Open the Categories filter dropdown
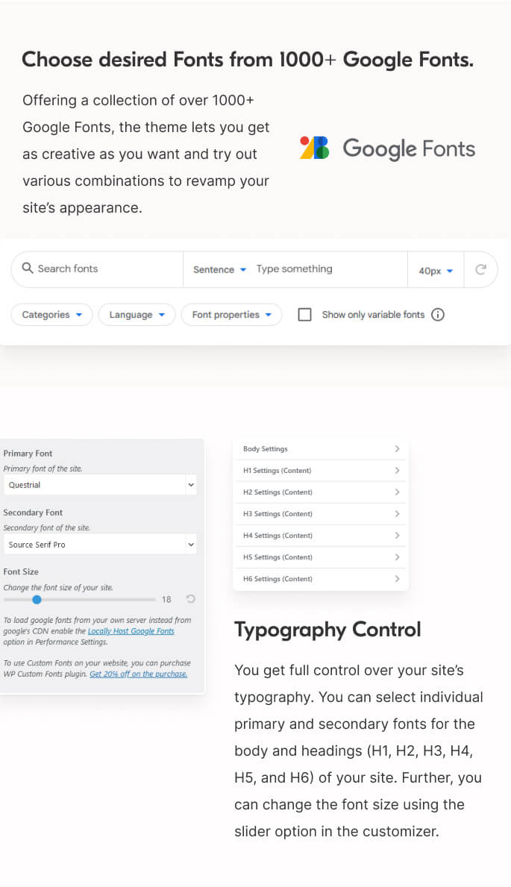 [x=51, y=315]
